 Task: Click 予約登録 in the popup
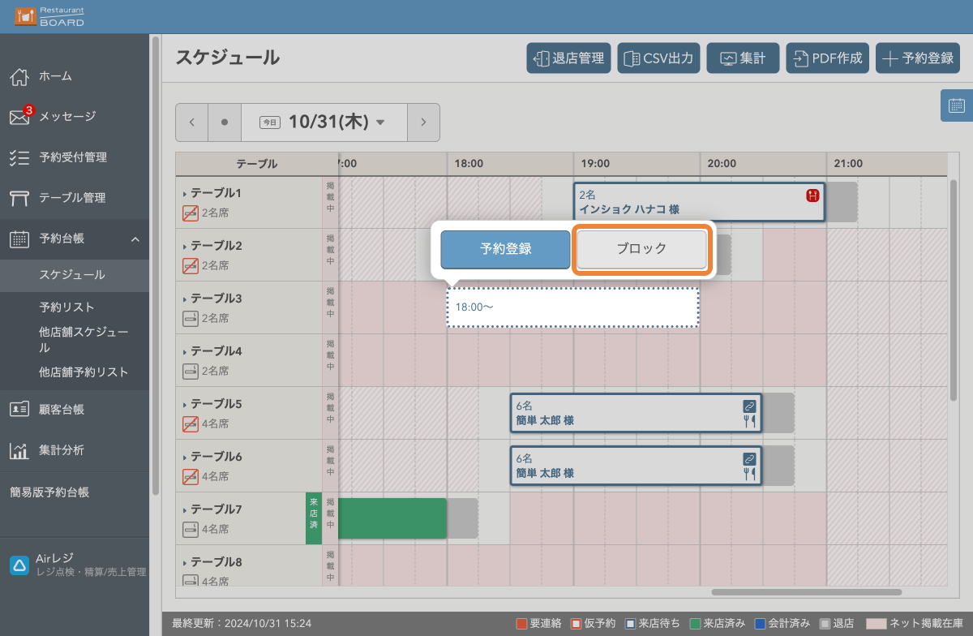coord(505,249)
